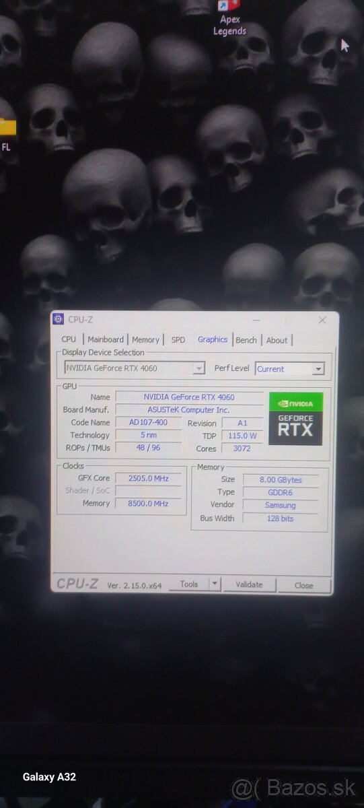Click the 5 nm technology value

(x=148, y=435)
